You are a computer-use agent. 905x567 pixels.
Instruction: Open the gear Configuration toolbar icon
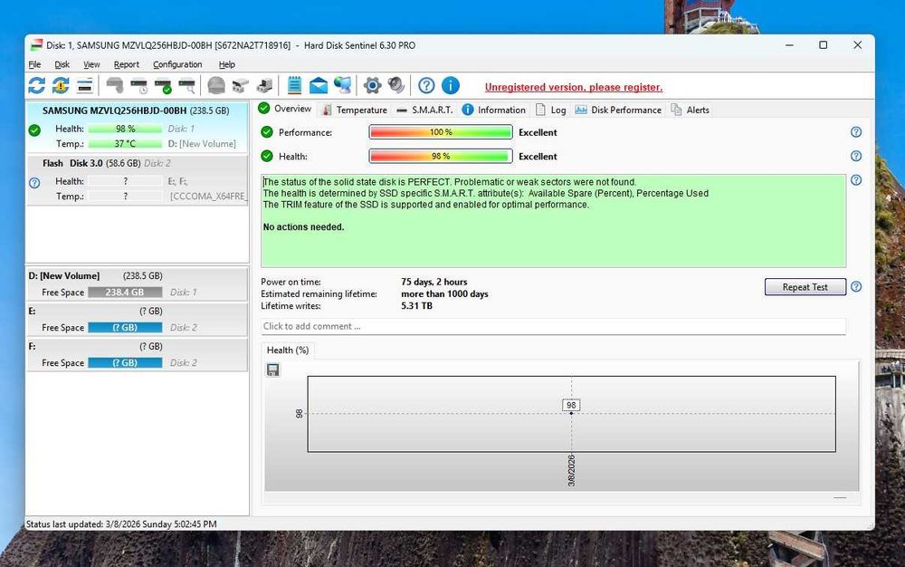[x=372, y=85]
